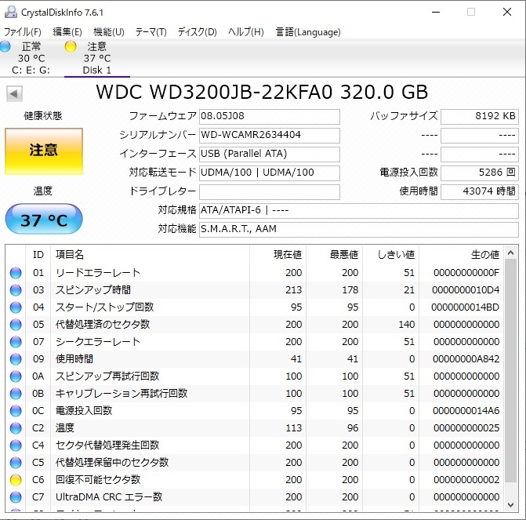Open the 機能(U) menu

109,32
